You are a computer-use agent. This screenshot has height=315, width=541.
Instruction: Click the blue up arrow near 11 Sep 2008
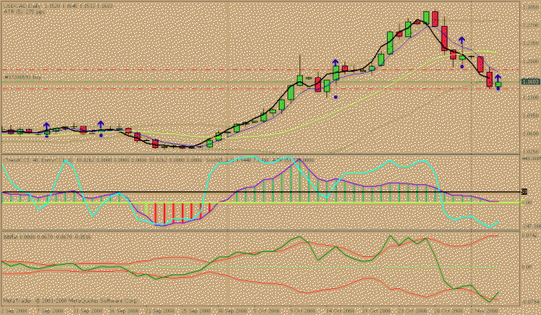[x=100, y=125]
